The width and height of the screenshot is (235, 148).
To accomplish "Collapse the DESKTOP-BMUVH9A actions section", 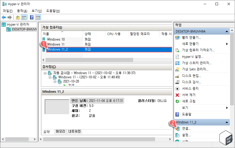I will pyautogui.click(x=227, y=31).
